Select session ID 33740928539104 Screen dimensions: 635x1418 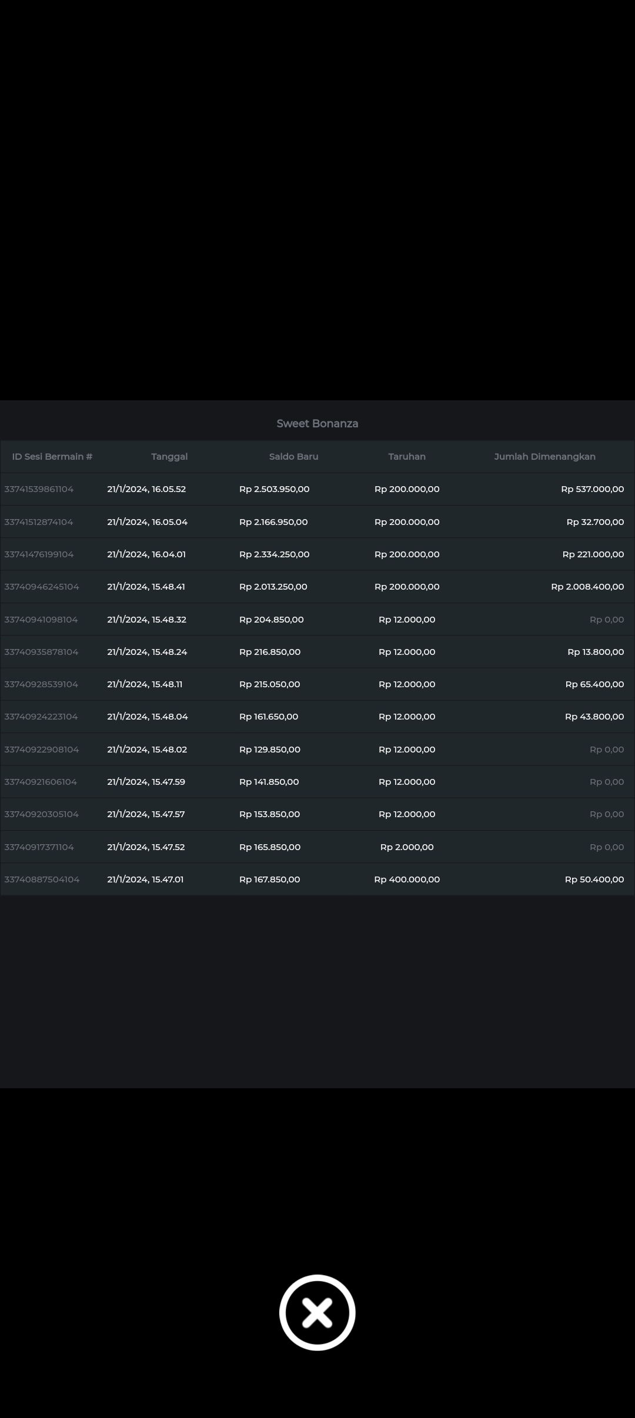tap(41, 684)
